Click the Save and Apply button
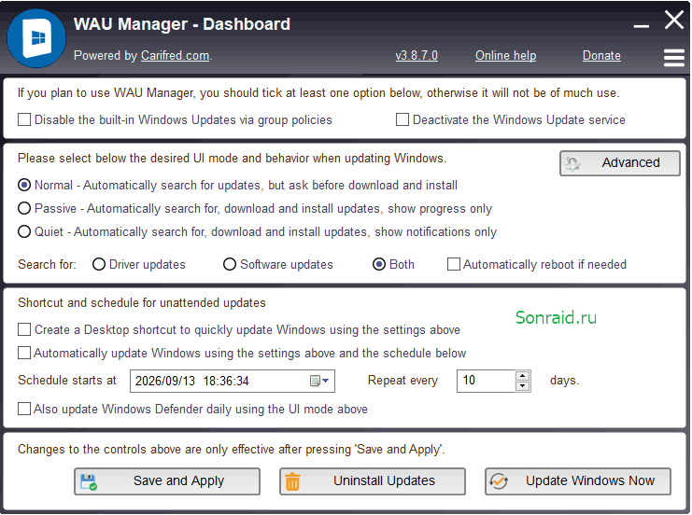The width and height of the screenshot is (692, 515). pos(167,481)
